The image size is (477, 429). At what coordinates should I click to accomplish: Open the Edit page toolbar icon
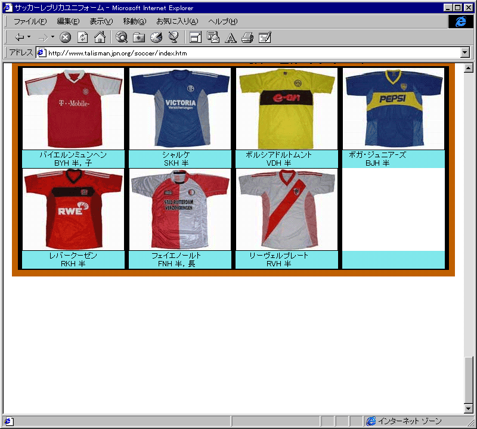[x=265, y=38]
